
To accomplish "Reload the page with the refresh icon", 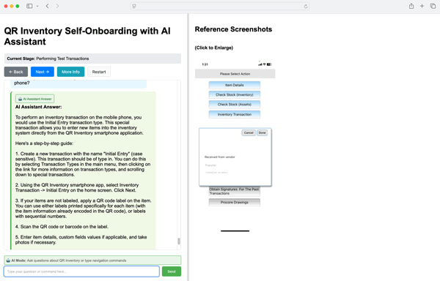I will (x=306, y=6).
